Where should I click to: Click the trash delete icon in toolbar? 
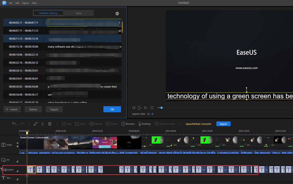(50, 124)
